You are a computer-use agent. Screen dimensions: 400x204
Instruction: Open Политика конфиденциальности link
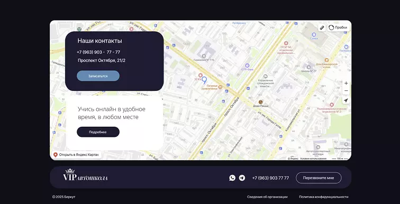[323, 197]
